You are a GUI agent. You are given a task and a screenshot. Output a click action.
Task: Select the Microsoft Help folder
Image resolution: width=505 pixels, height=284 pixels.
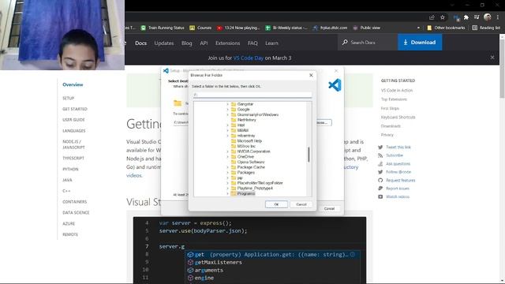249,141
